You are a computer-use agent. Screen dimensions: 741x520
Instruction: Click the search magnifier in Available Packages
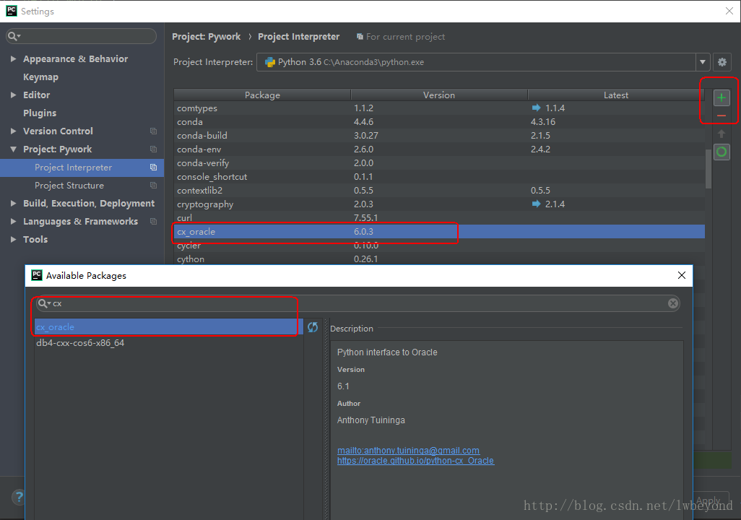pos(44,303)
